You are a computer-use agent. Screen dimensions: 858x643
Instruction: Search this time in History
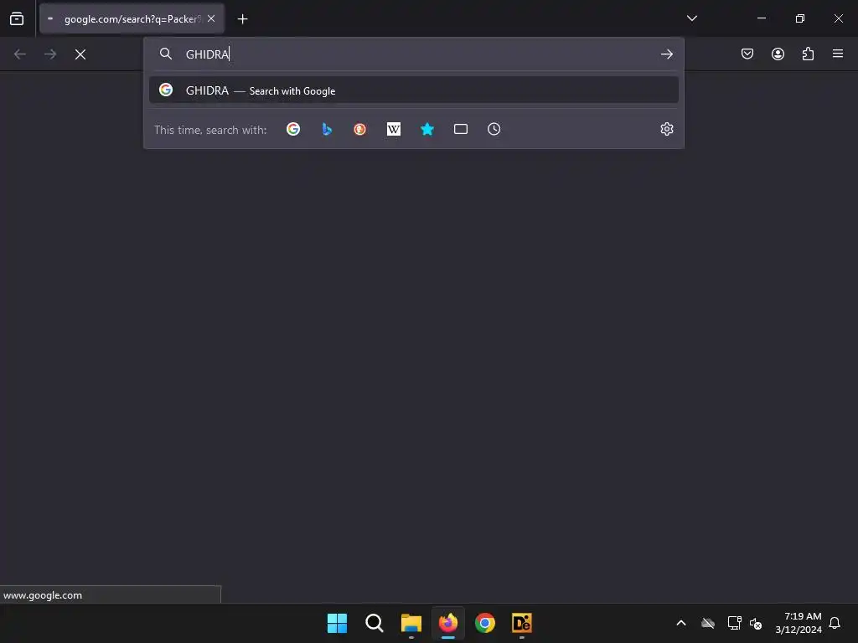494,129
